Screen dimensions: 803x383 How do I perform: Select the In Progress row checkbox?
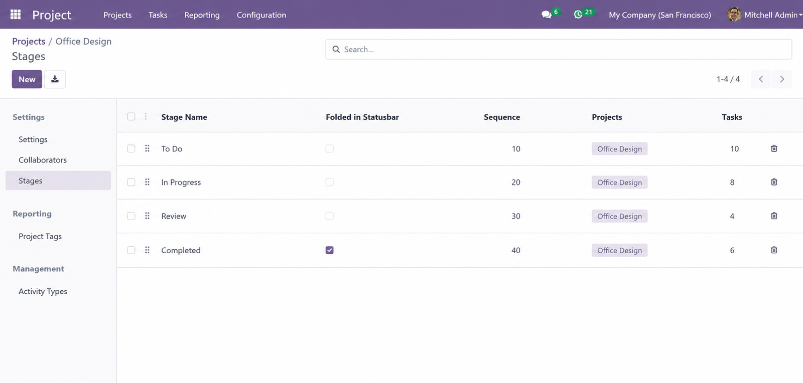click(131, 182)
